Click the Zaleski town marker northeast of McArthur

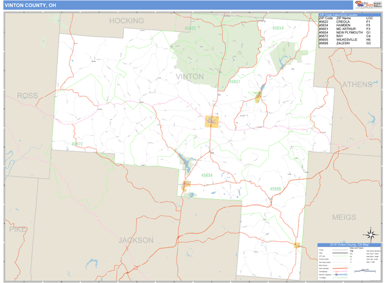(x=258, y=97)
